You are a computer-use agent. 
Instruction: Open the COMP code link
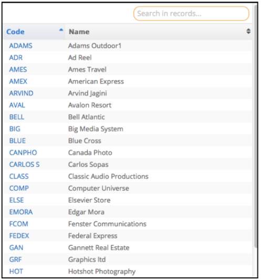19,188
